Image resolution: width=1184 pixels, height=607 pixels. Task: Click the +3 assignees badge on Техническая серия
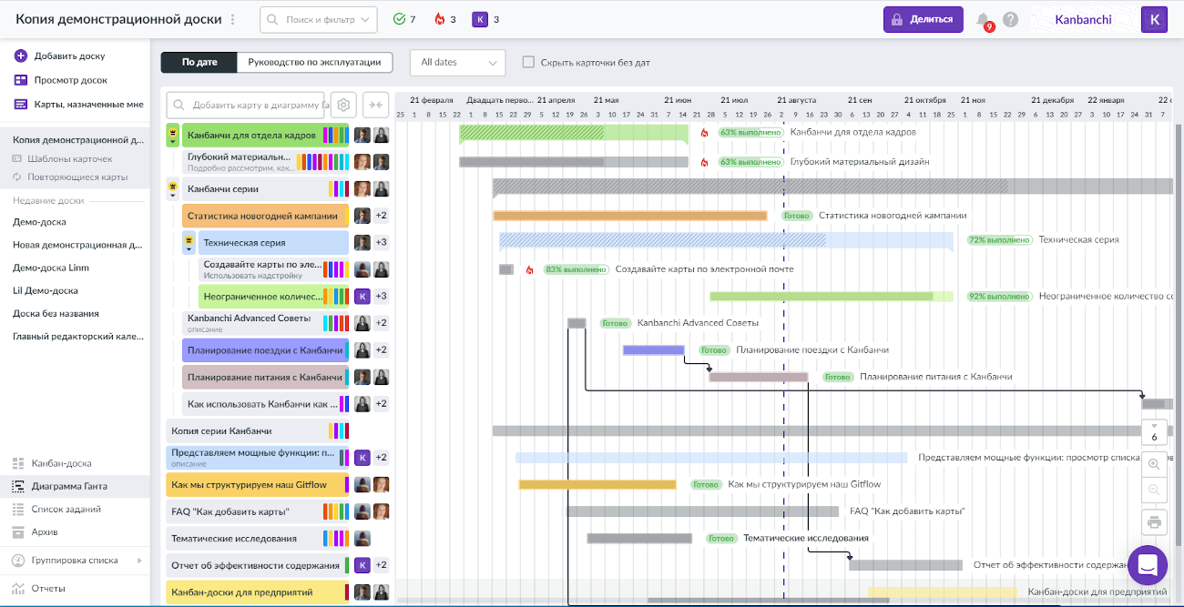pos(382,243)
